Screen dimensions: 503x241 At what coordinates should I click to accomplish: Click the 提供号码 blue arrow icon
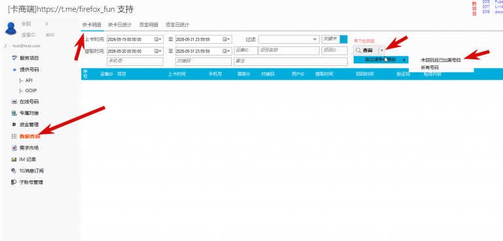pyautogui.click(x=14, y=69)
